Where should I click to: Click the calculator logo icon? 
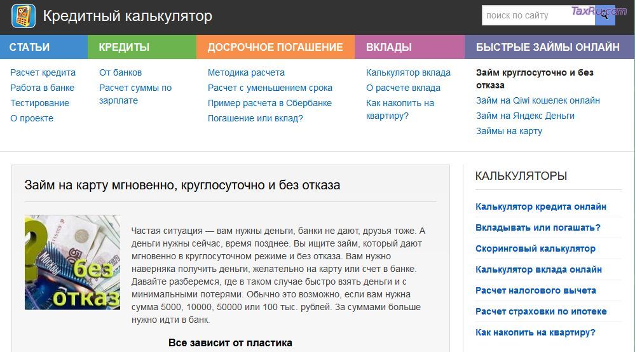tap(24, 16)
